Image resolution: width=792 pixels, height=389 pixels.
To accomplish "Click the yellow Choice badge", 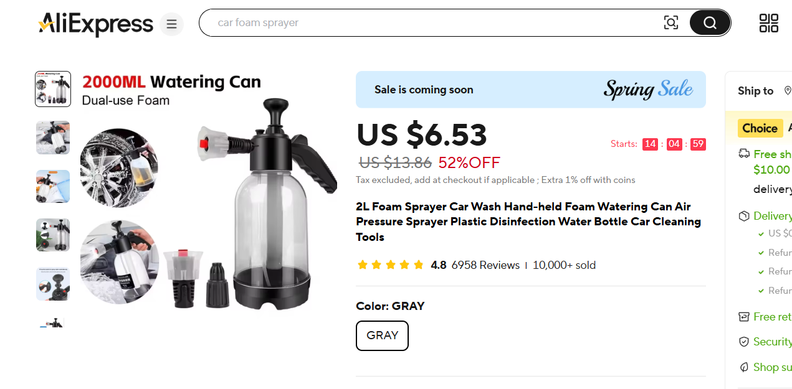I will point(760,128).
